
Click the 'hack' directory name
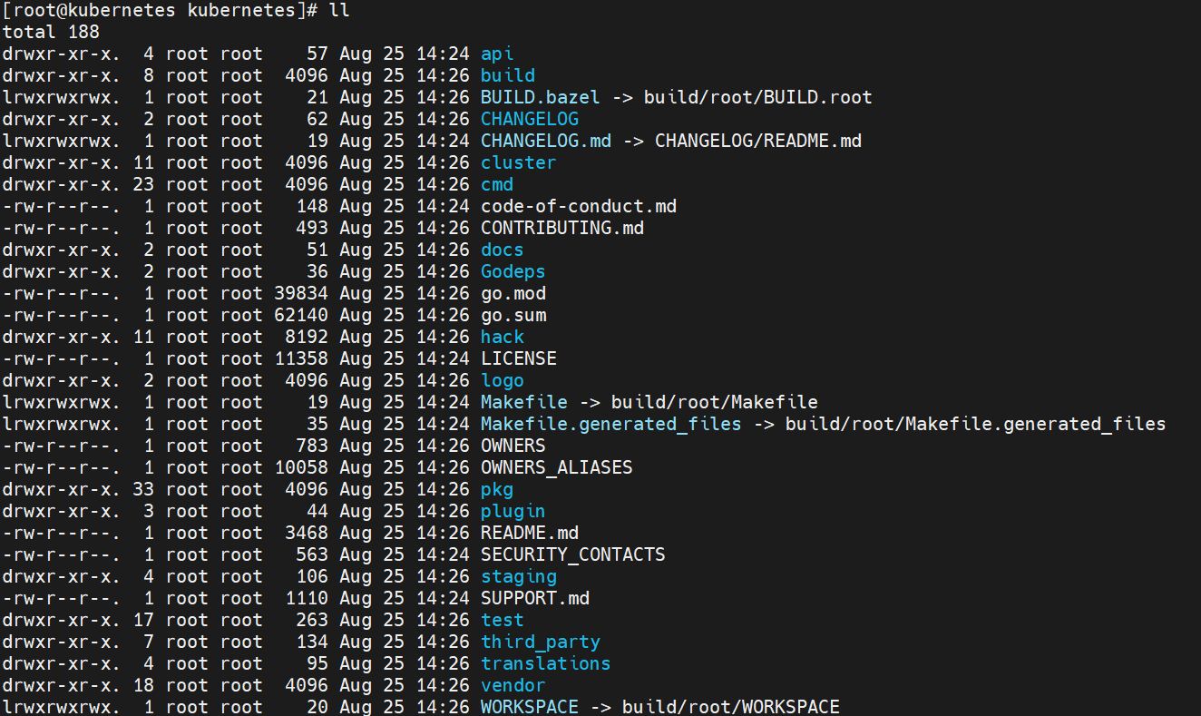503,337
